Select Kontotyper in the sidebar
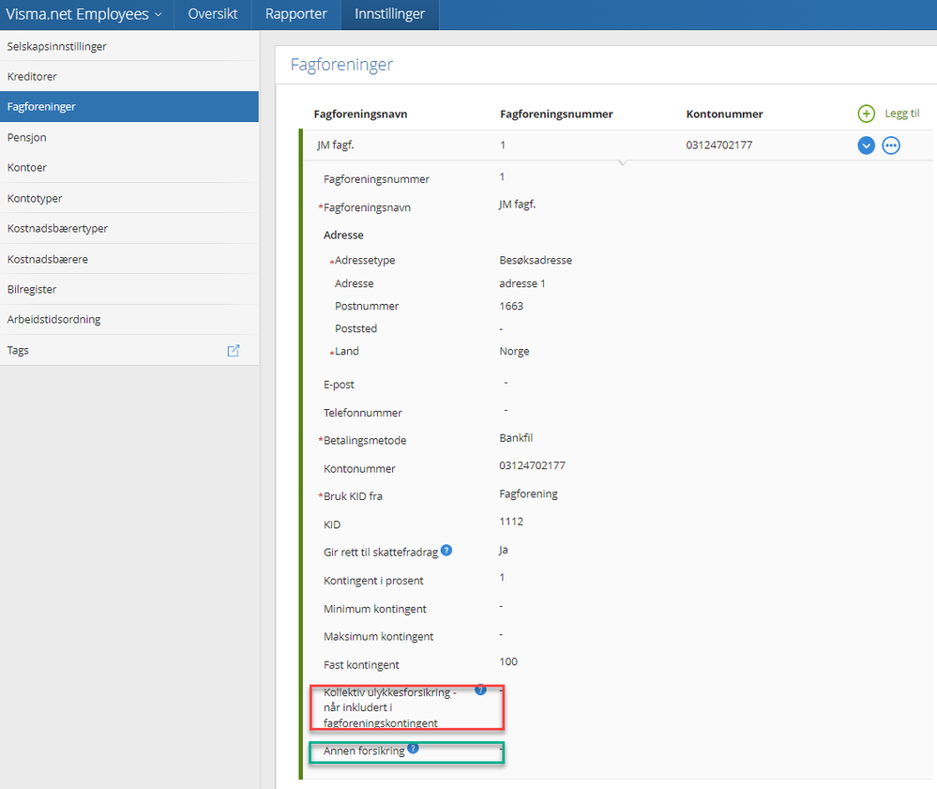 [129, 198]
